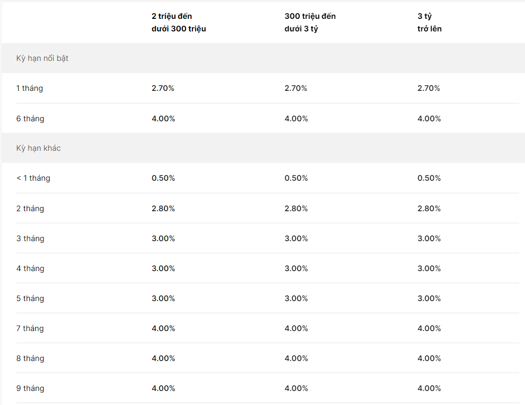Select the '5 tháng' term label
This screenshot has width=525, height=405.
click(30, 298)
